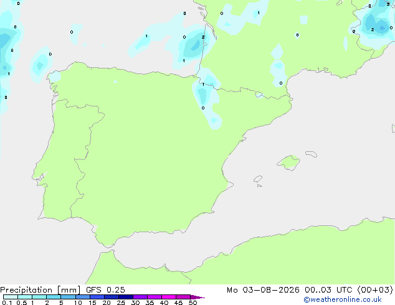This screenshot has width=395, height=305.
Task: Click the '15' legend scale label
Action: pos(92,303)
